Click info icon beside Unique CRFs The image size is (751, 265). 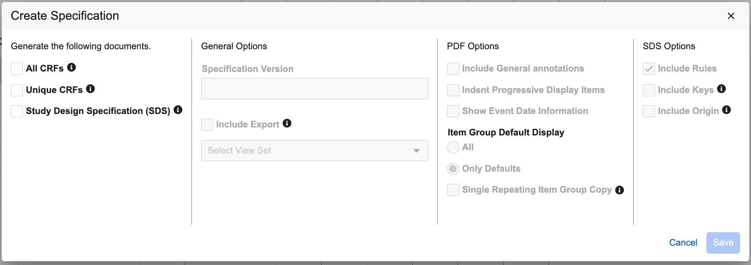pos(91,89)
